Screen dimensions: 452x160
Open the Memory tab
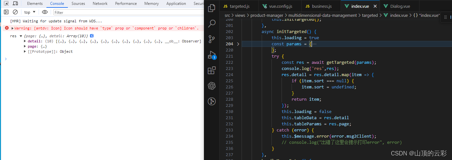tap(152, 4)
